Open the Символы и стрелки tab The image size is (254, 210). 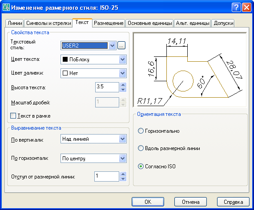pos(48,23)
